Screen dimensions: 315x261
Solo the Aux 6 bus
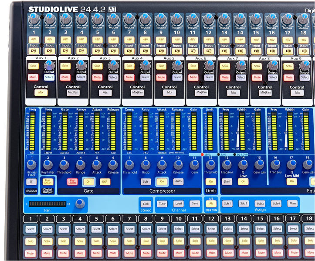[193, 66]
